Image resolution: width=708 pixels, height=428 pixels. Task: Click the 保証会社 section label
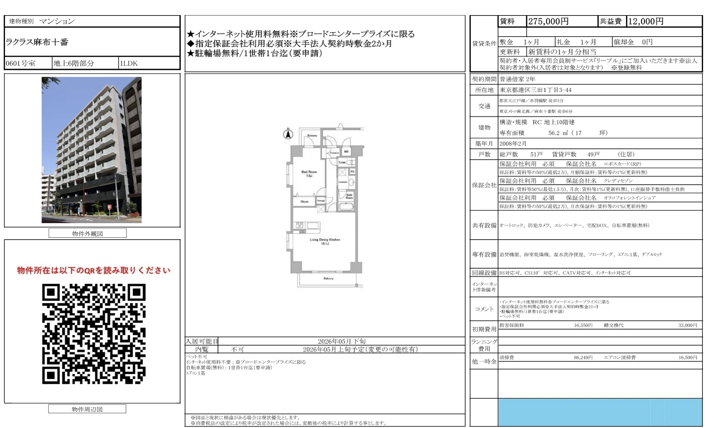[484, 185]
